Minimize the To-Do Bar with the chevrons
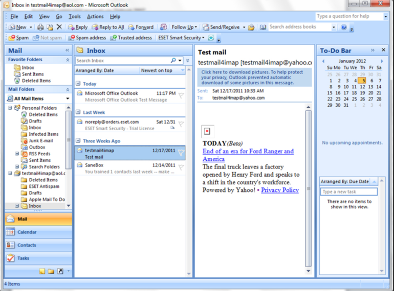Viewport: 394px width, 291px height. tap(373, 50)
